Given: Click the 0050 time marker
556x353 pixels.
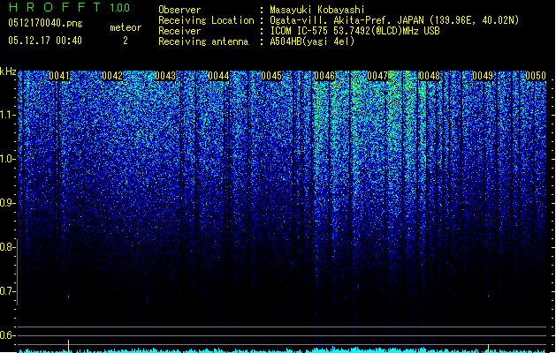Looking at the screenshot, I should pyautogui.click(x=536, y=76).
